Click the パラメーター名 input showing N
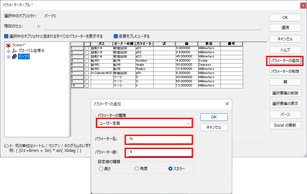The image size is (307, 194). click(159, 140)
